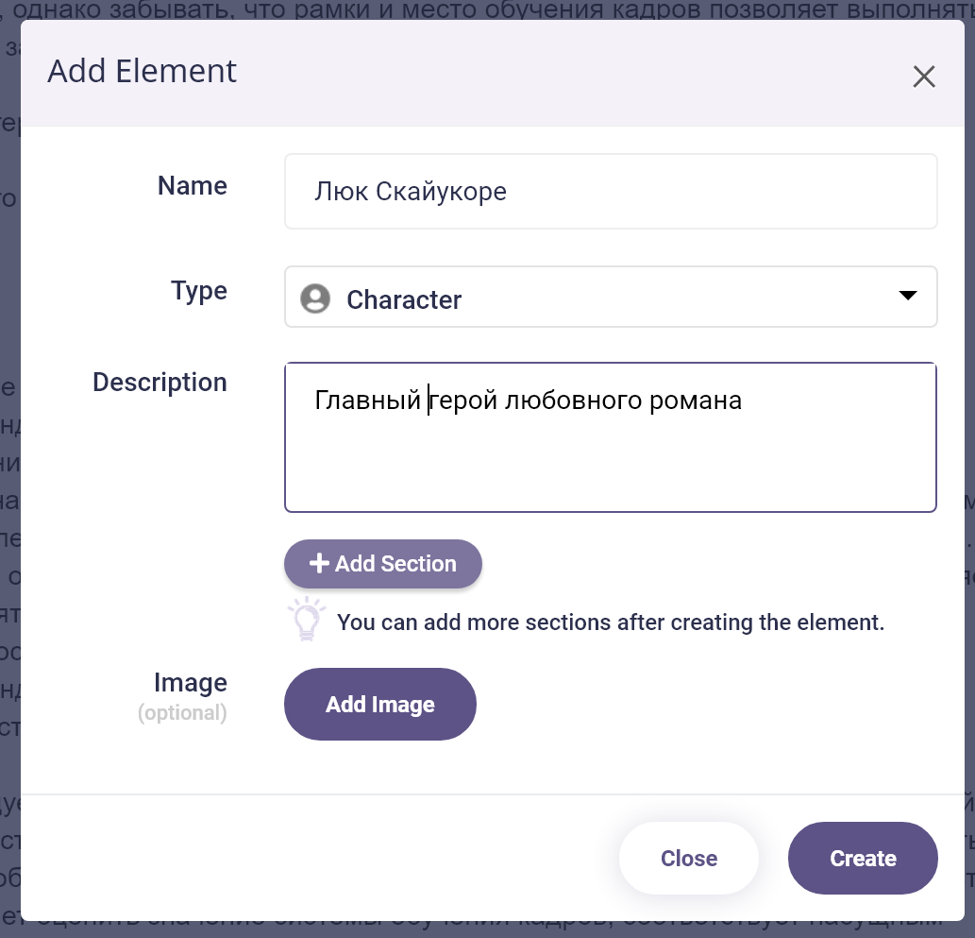Screen dimensions: 975x938
Task: Click the Name label
Action: pyautogui.click(x=193, y=185)
